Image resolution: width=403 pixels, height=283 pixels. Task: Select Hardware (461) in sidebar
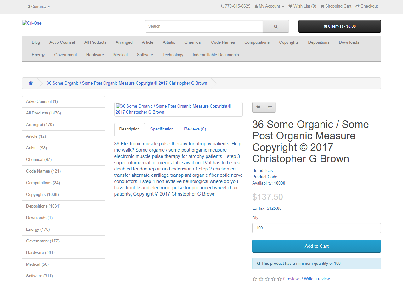tap(63, 253)
